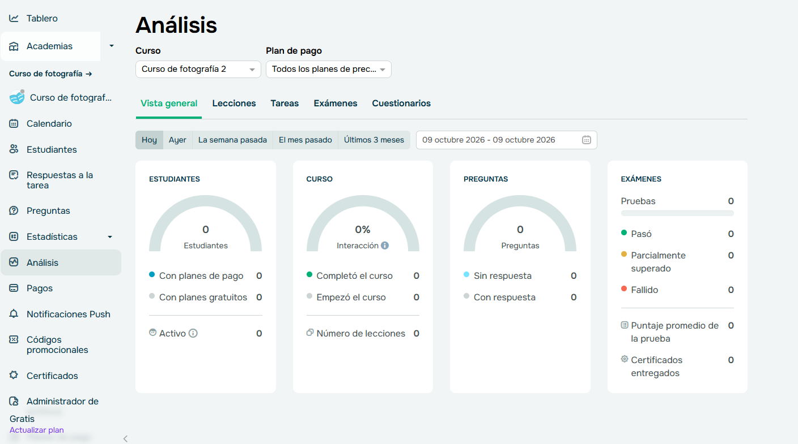798x444 pixels.
Task: Click the 'Certificados entregados' label
Action: [x=657, y=367]
